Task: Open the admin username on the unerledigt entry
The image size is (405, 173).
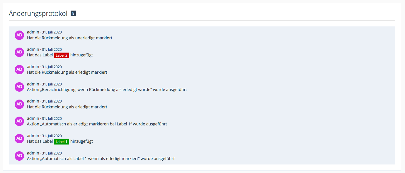Action: coord(33,32)
